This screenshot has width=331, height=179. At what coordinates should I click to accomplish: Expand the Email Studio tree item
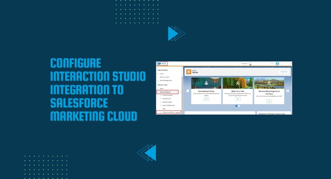[x=161, y=99]
